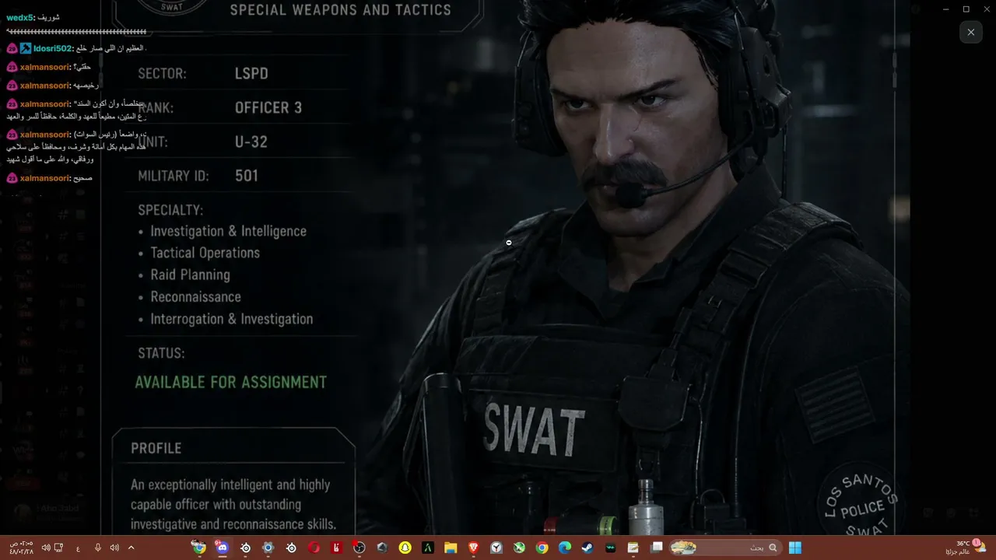The image size is (996, 560).
Task: Launch Opera browser from the taskbar
Action: pos(314,548)
